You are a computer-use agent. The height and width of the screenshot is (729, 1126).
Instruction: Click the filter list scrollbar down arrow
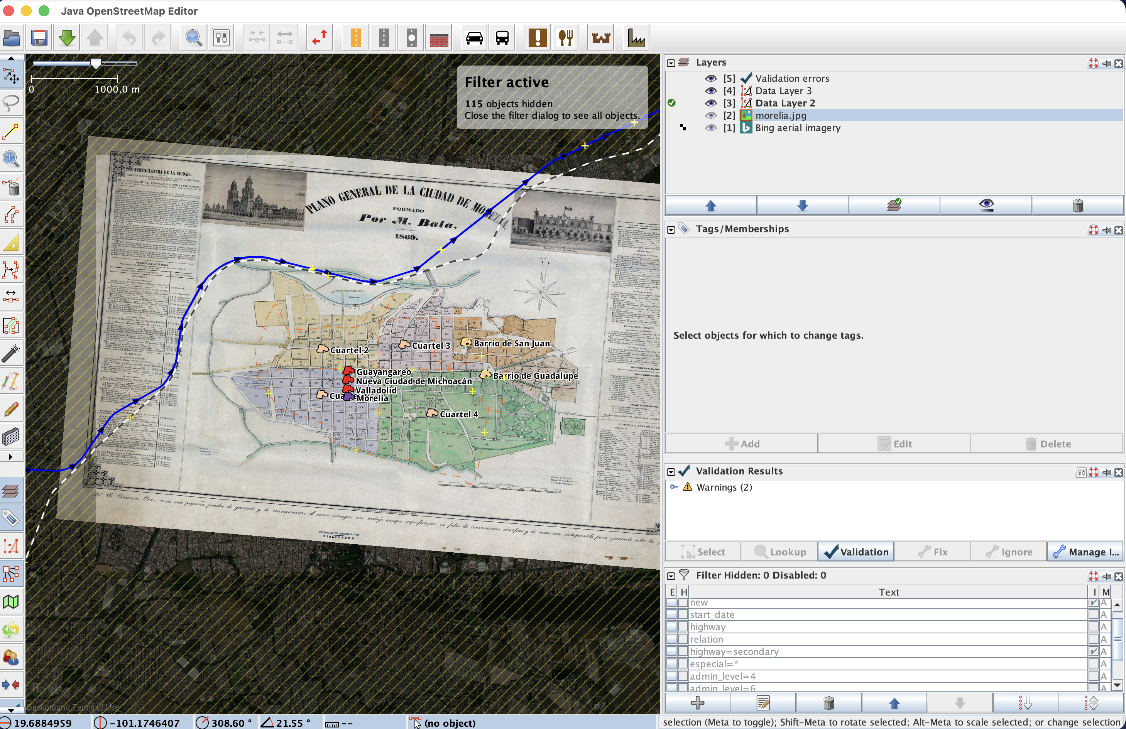[x=1117, y=685]
